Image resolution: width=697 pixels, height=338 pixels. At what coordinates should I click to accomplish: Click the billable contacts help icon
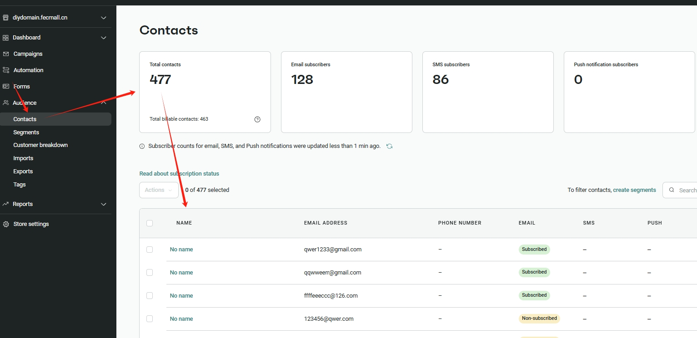point(257,119)
